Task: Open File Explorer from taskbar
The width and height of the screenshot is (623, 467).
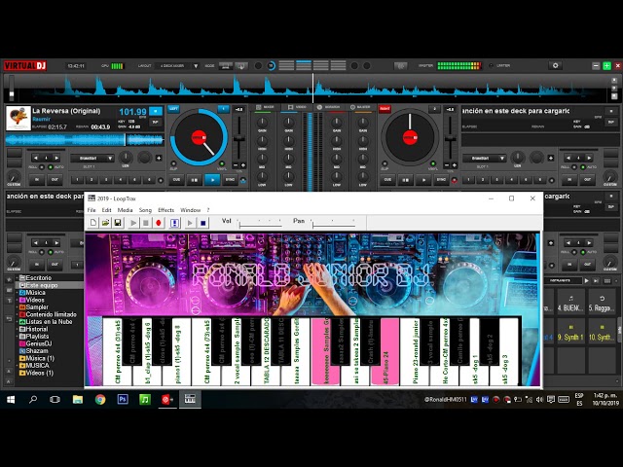Action: [78, 399]
